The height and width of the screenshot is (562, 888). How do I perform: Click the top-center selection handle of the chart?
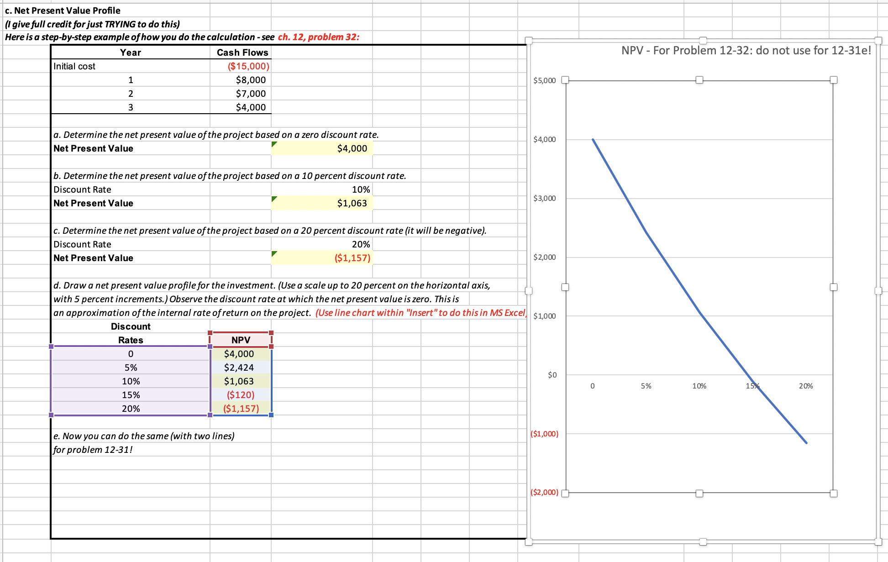[702, 41]
